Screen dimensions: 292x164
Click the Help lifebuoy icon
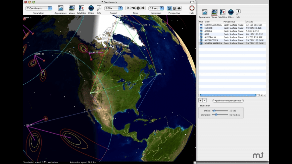[x=192, y=8]
